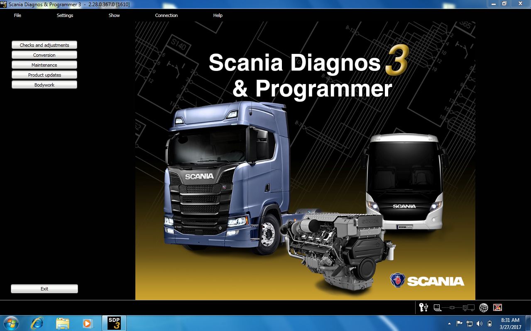Image resolution: width=531 pixels, height=331 pixels.
Task: Click the taskbar clock showing 8:31 AM
Action: (x=510, y=324)
